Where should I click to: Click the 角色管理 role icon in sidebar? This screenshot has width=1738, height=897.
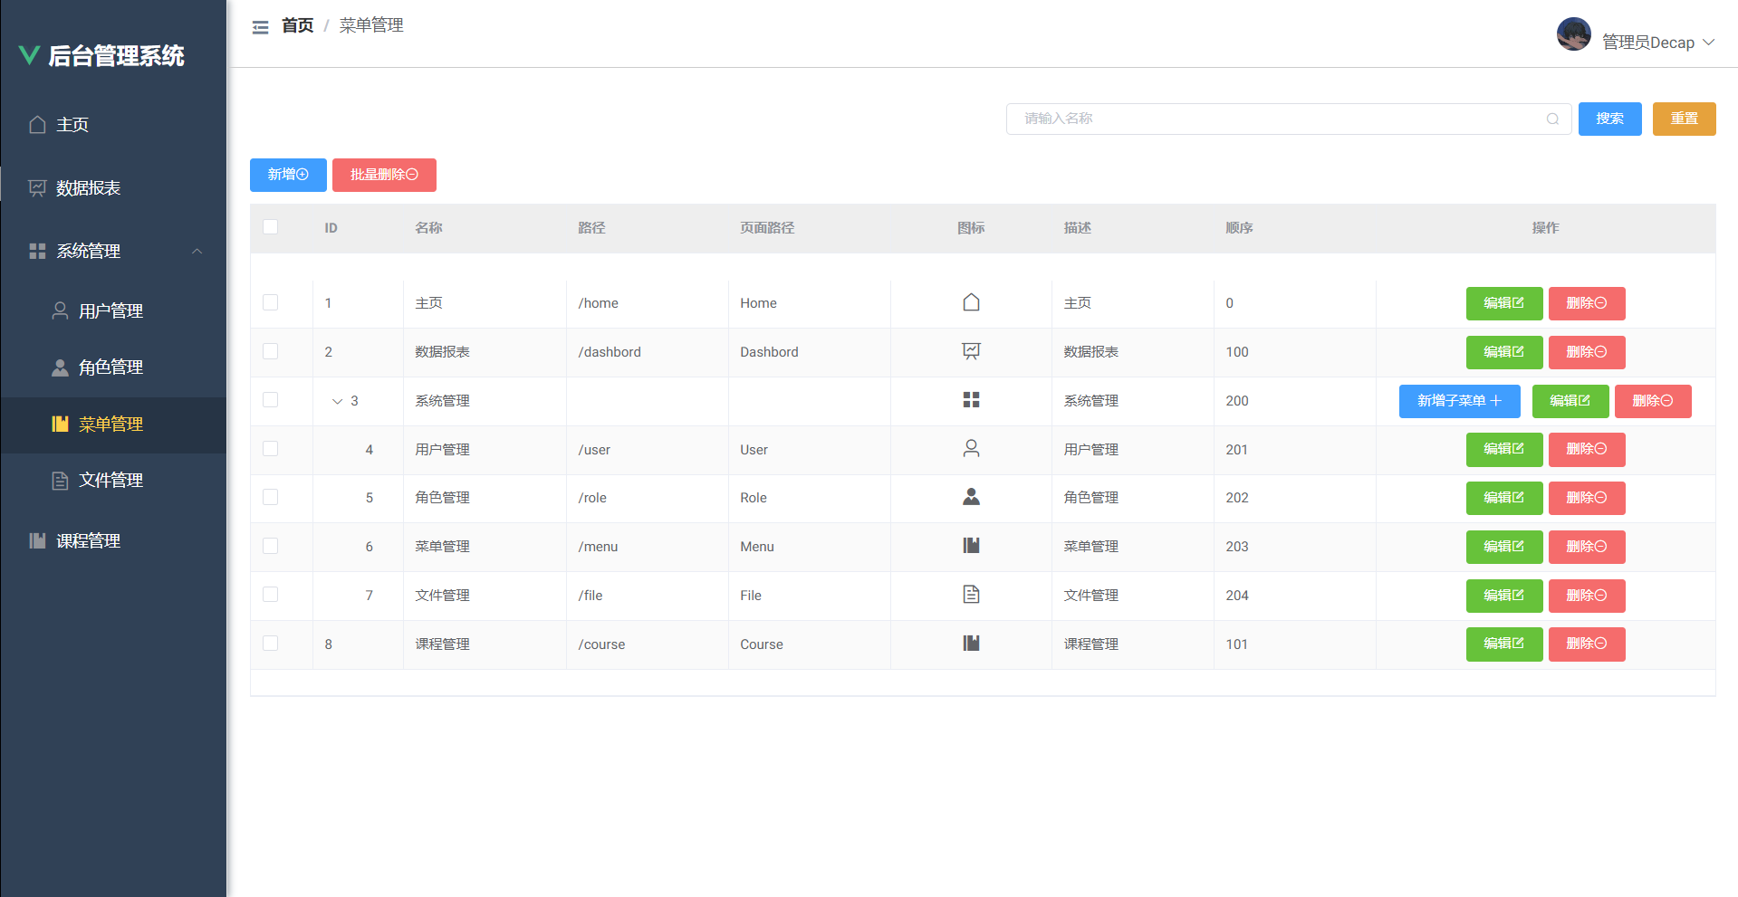point(60,367)
